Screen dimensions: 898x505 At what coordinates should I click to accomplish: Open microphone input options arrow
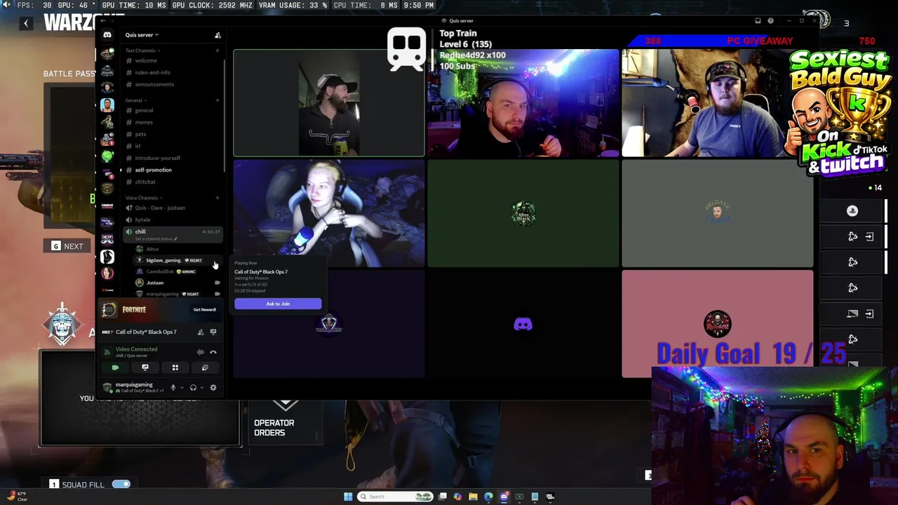[x=182, y=387]
